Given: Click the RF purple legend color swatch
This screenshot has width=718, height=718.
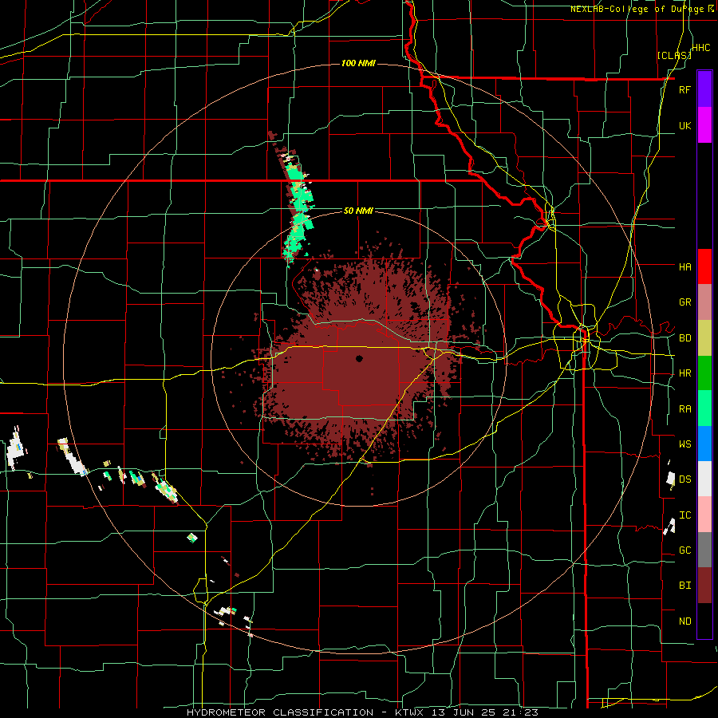Looking at the screenshot, I should 704,89.
